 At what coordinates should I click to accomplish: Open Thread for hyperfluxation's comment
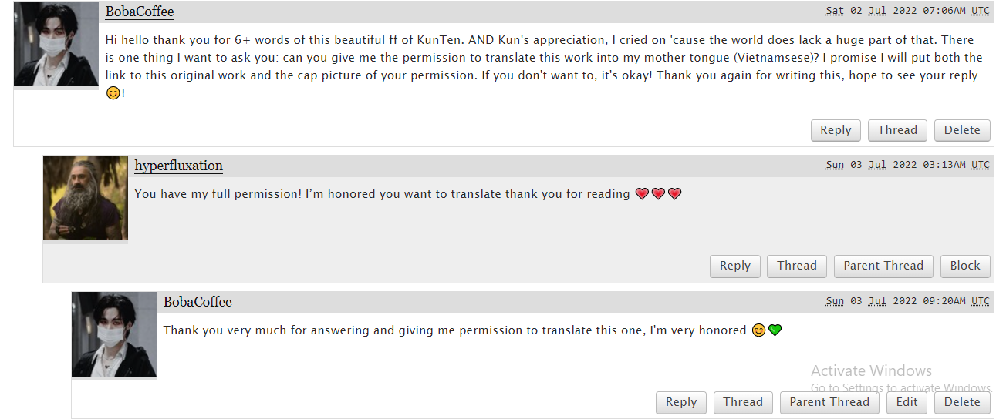(796, 266)
